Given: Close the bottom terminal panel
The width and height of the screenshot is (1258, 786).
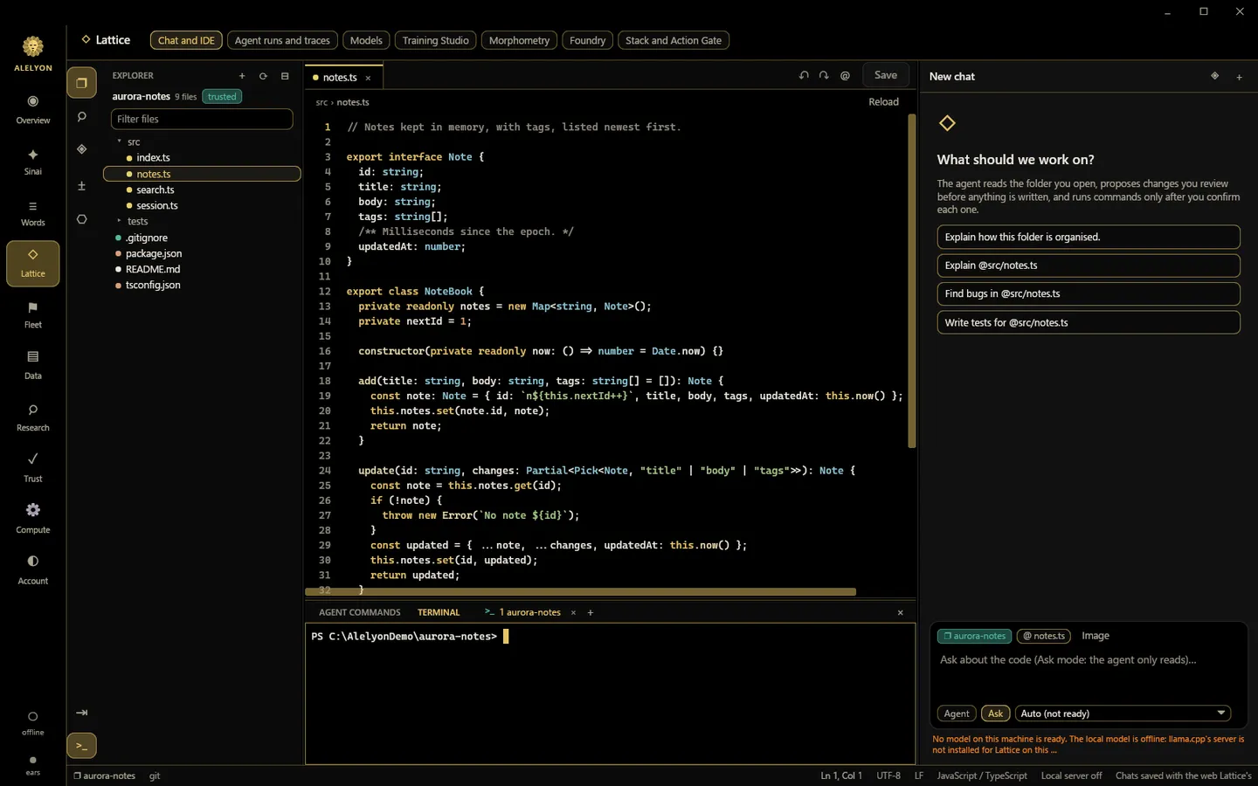Looking at the screenshot, I should (x=901, y=612).
